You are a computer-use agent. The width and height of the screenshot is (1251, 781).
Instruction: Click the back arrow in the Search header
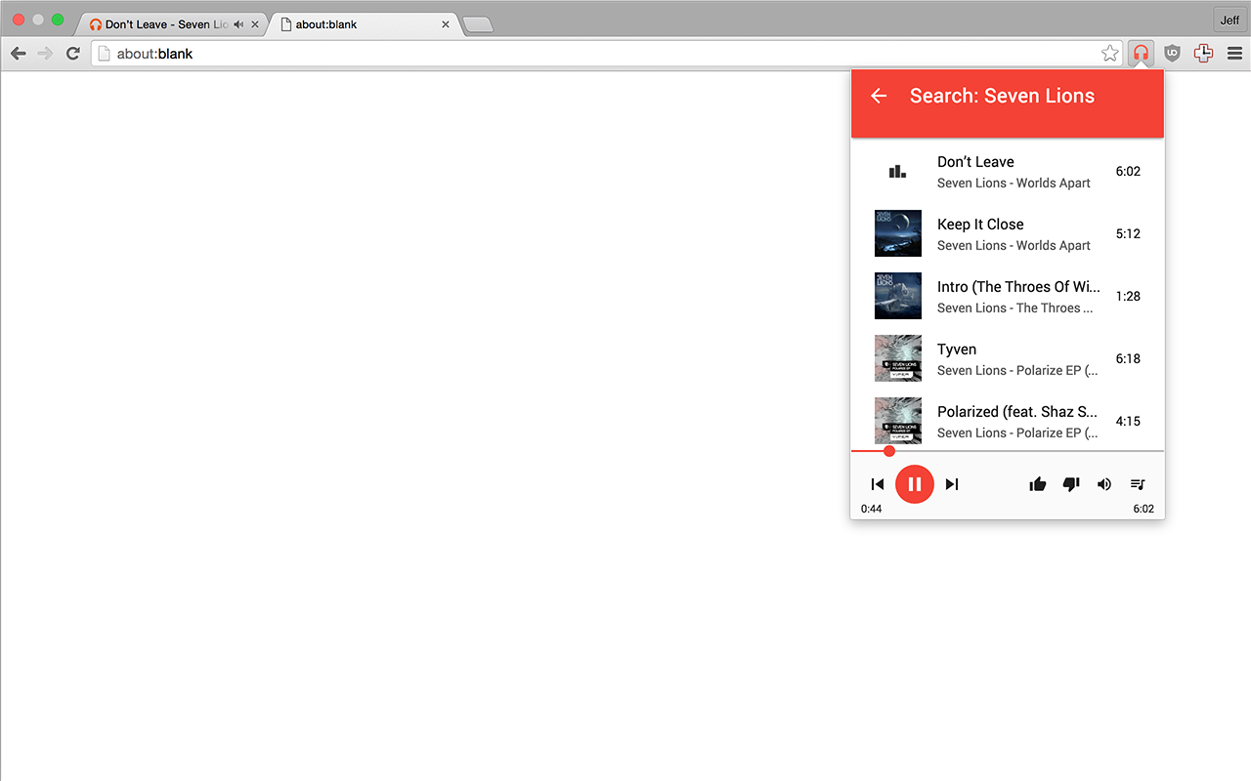[879, 96]
